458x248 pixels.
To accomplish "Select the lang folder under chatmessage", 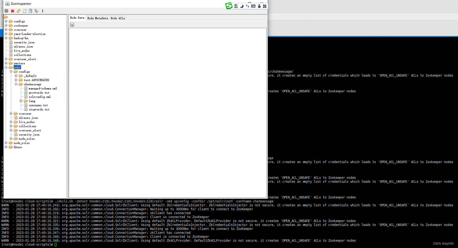I will click(x=32, y=101).
